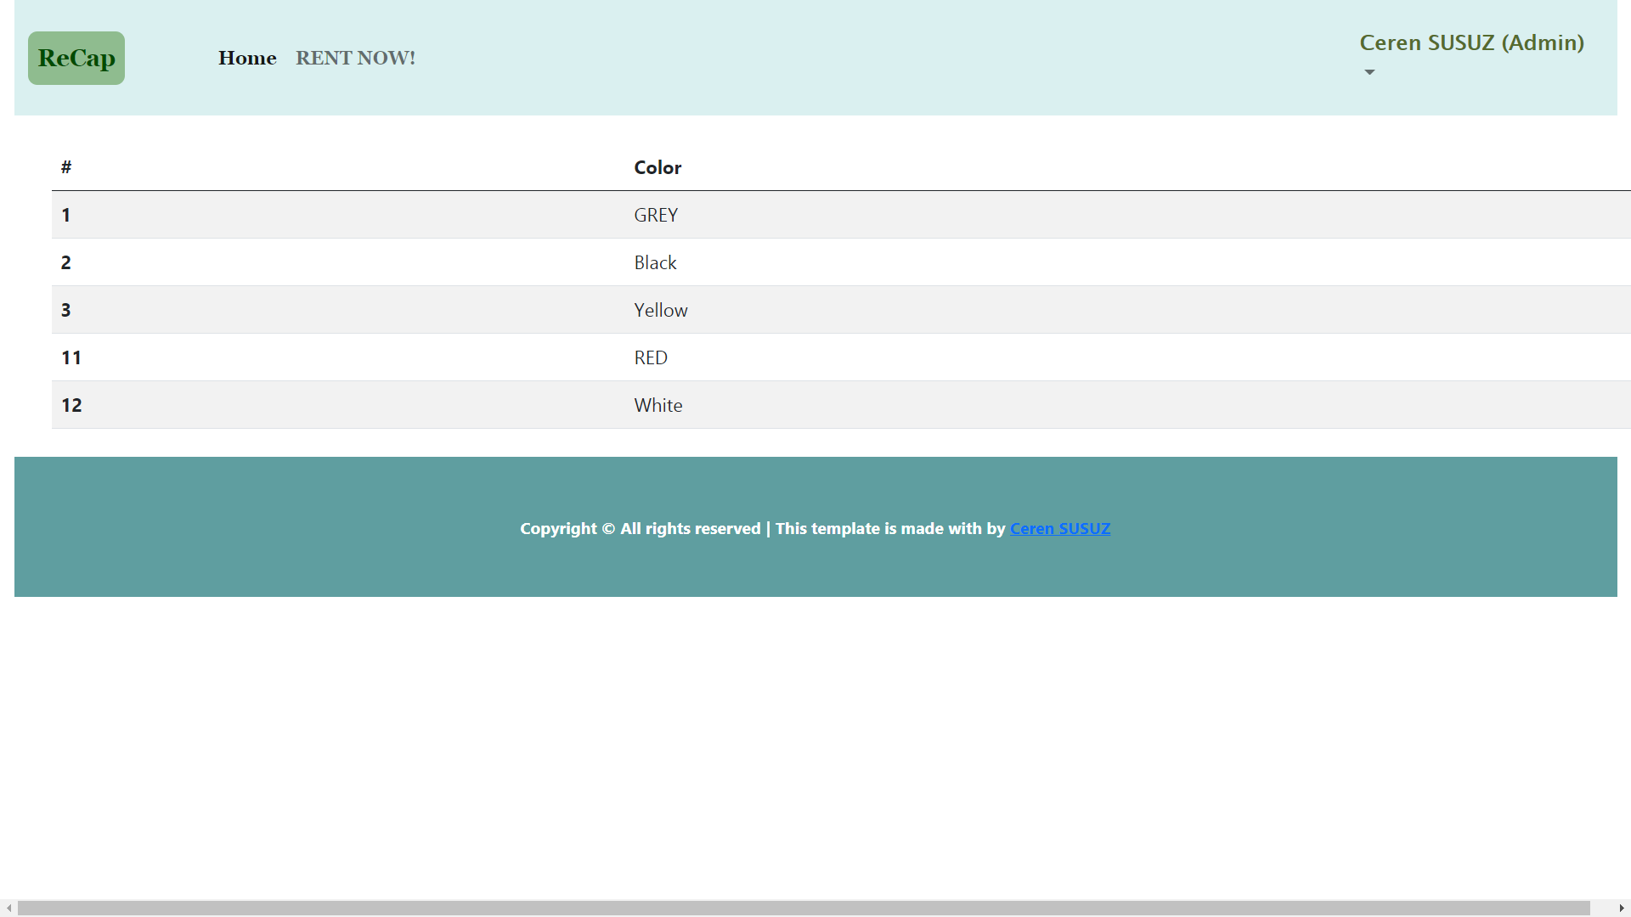Click the horizontal scrollbar left arrow
This screenshot has width=1631, height=917.
point(8,908)
